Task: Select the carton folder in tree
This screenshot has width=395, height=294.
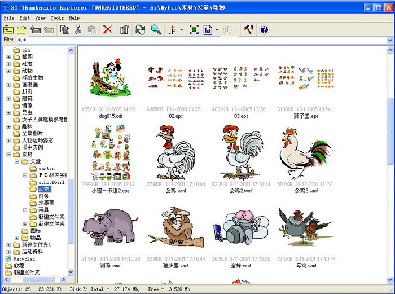Action: click(x=46, y=168)
